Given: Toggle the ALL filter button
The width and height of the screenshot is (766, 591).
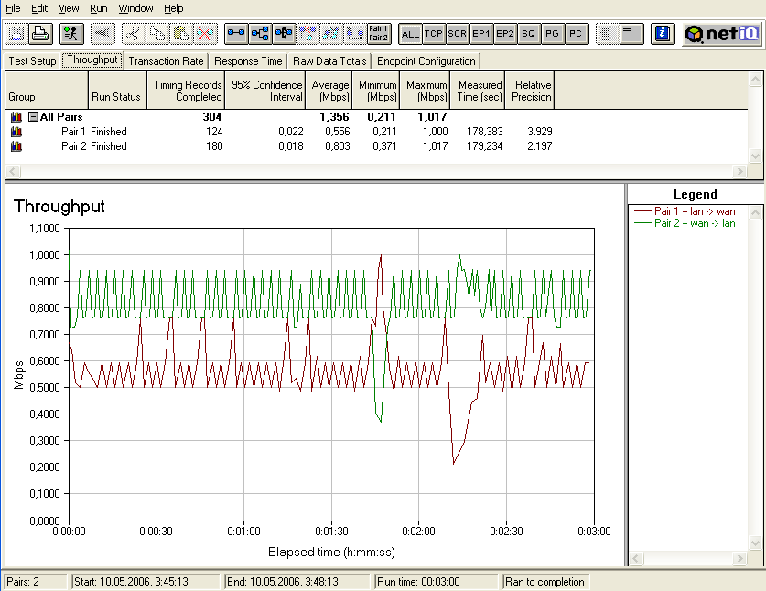Looking at the screenshot, I should [x=410, y=34].
